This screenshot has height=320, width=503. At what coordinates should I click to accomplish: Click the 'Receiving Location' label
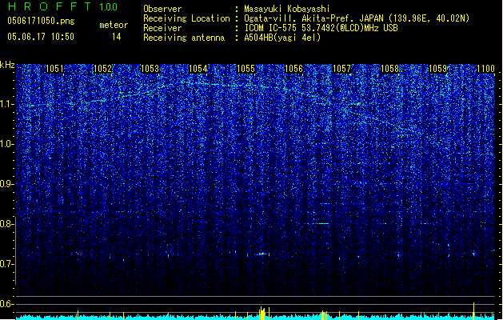[x=186, y=18]
